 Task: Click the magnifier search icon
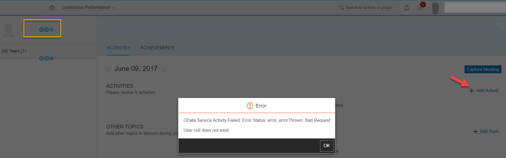341,8
